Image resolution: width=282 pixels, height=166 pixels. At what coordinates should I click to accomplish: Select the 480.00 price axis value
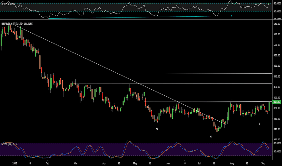tap(277, 56)
